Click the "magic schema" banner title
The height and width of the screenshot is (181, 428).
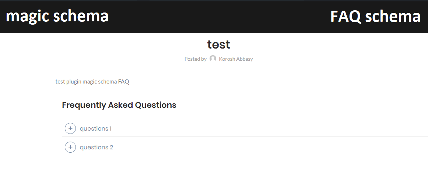[57, 16]
